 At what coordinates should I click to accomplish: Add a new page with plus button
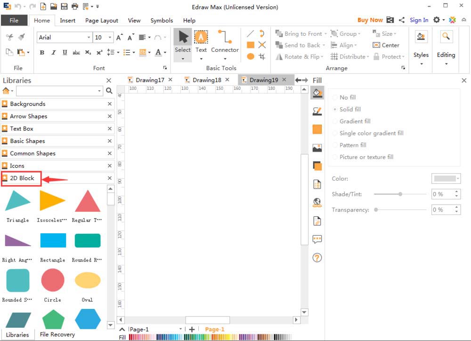(x=192, y=329)
